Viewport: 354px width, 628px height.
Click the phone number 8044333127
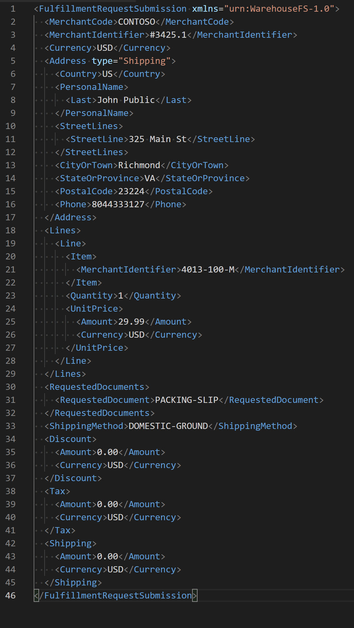[118, 204]
